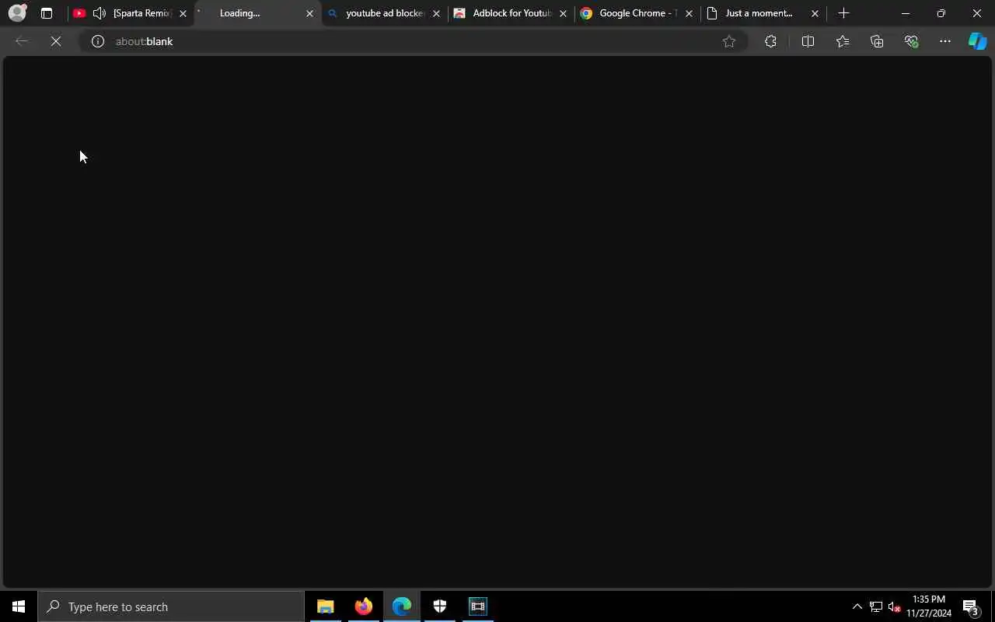Switch to the Sparta Remix YouTube tab
The width and height of the screenshot is (995, 622).
[131, 13]
